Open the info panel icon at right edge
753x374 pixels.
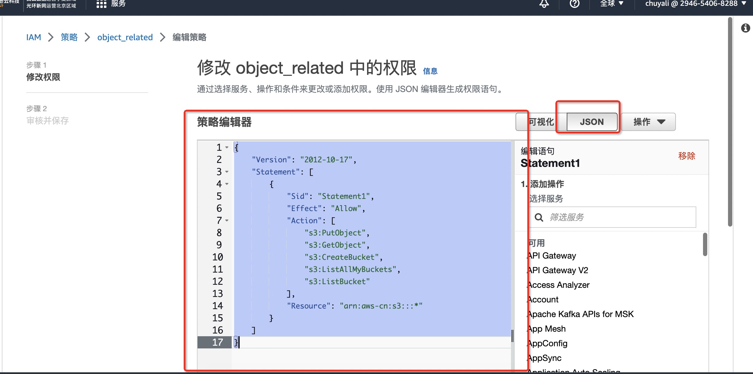(746, 28)
